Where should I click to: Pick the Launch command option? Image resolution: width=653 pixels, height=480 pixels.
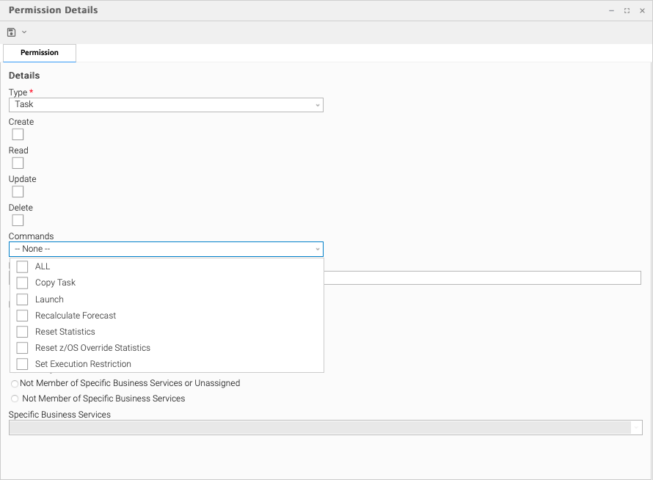click(x=22, y=299)
